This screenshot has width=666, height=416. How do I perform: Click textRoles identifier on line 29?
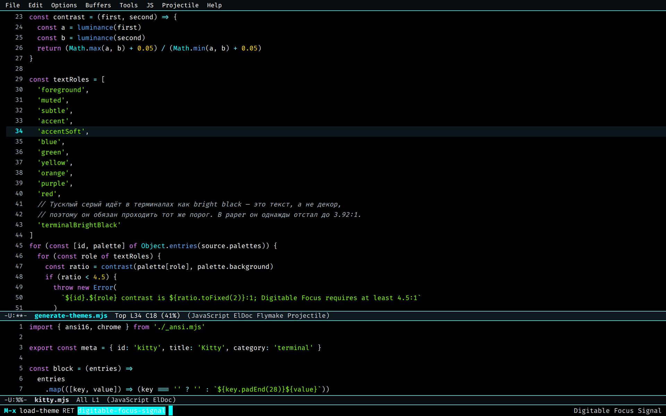[71, 79]
